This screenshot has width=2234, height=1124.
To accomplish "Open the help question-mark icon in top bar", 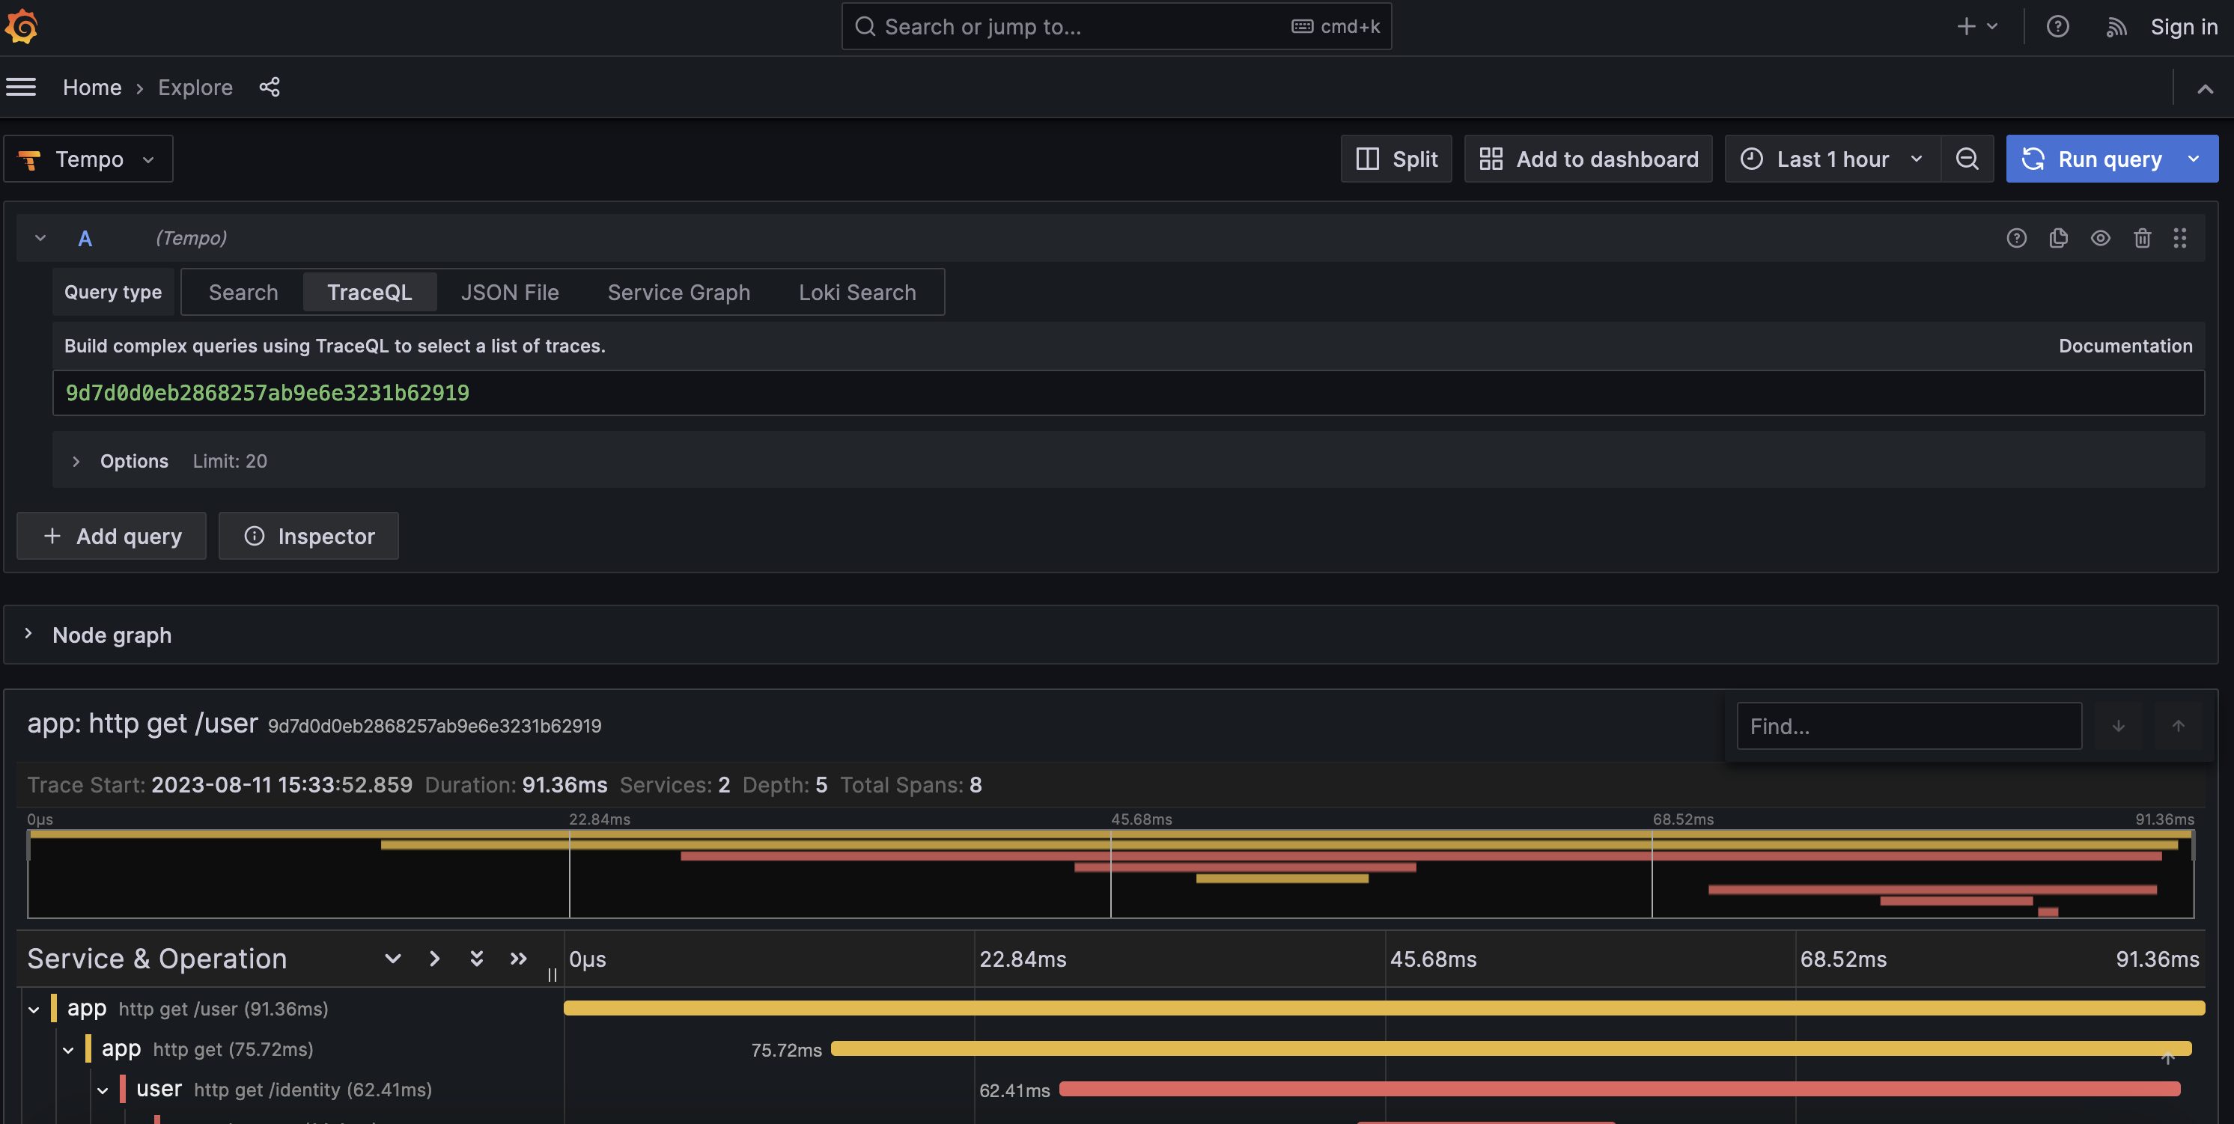I will [2057, 27].
